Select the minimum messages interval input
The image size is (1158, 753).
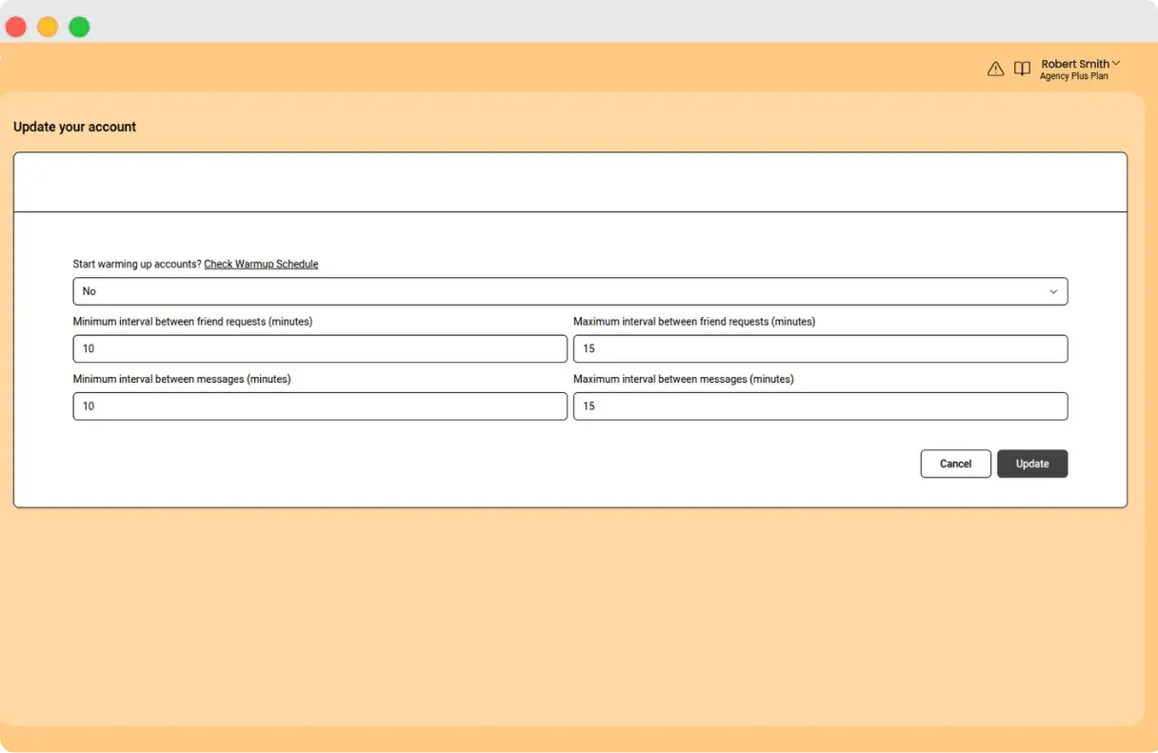click(x=320, y=406)
